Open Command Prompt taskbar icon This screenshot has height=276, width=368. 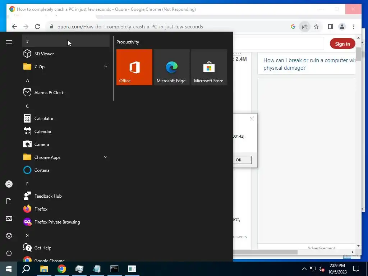tap(114, 269)
